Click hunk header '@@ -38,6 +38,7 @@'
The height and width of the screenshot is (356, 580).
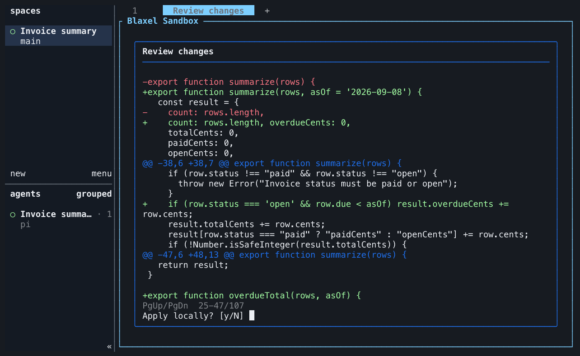coord(272,164)
